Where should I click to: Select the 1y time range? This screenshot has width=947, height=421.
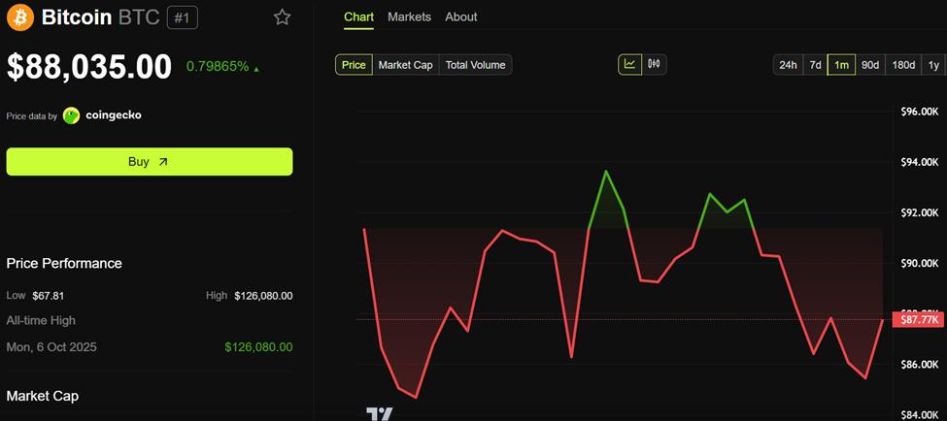933,65
